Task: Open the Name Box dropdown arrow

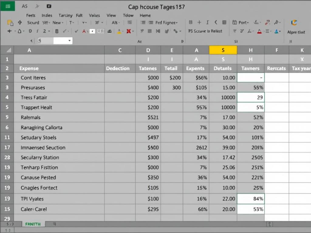Action: click(x=69, y=41)
